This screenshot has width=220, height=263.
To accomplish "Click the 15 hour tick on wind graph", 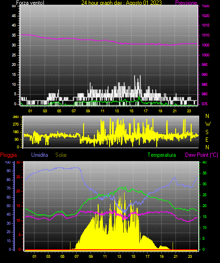I will click(x=131, y=111).
